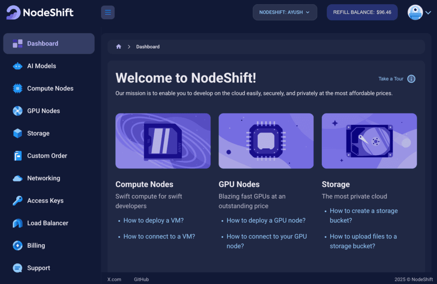Open Billing menu label
This screenshot has width=437, height=284.
point(36,246)
